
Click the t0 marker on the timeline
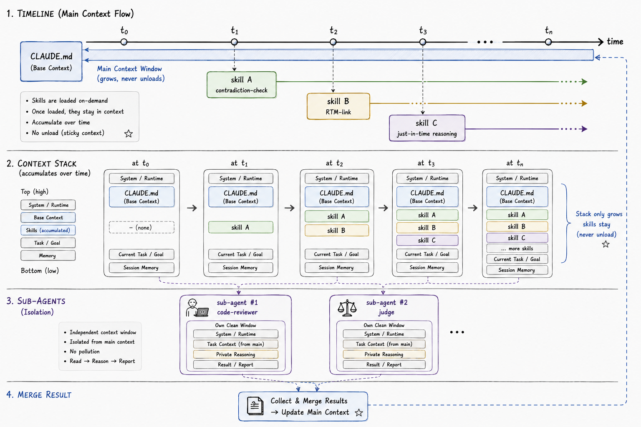tap(124, 42)
